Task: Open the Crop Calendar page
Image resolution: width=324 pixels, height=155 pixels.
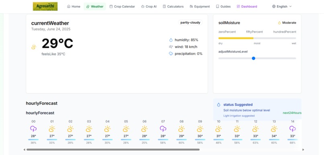Action: (122, 6)
